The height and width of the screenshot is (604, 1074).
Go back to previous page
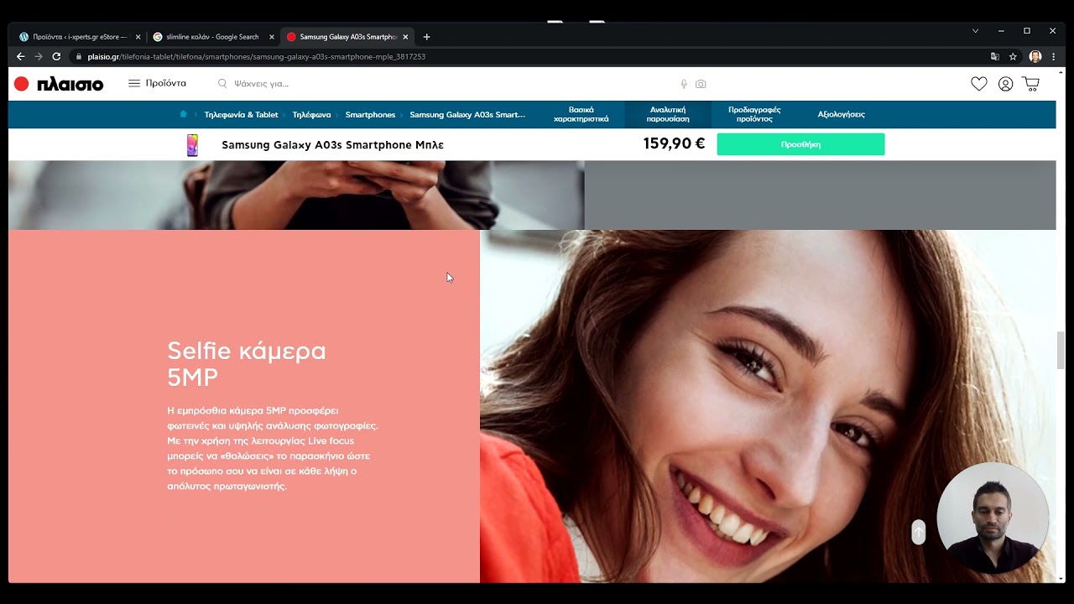20,56
